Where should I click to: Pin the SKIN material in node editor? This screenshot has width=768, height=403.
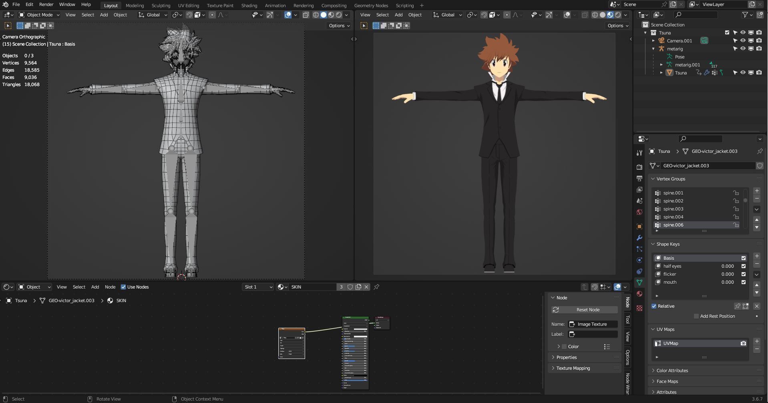click(x=376, y=287)
